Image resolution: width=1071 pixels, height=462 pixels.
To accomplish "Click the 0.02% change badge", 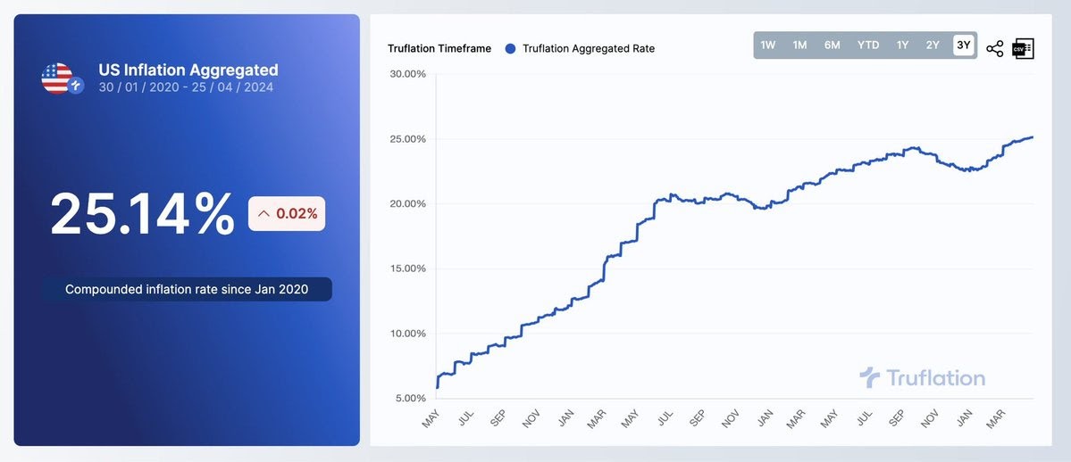I will click(287, 213).
